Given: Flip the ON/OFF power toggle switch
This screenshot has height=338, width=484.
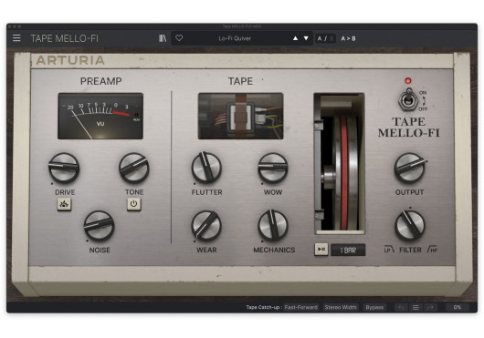Looking at the screenshot, I should [x=409, y=100].
